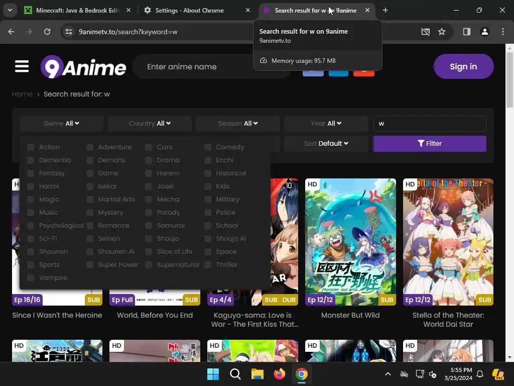This screenshot has height=386, width=514.
Task: Open Since I Wasn't the Heroine link
Action: [57, 315]
